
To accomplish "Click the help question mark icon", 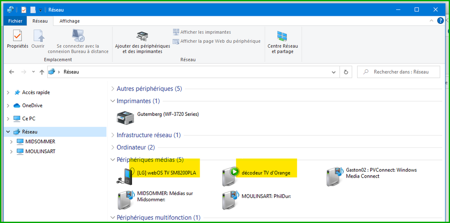I will click(440, 21).
